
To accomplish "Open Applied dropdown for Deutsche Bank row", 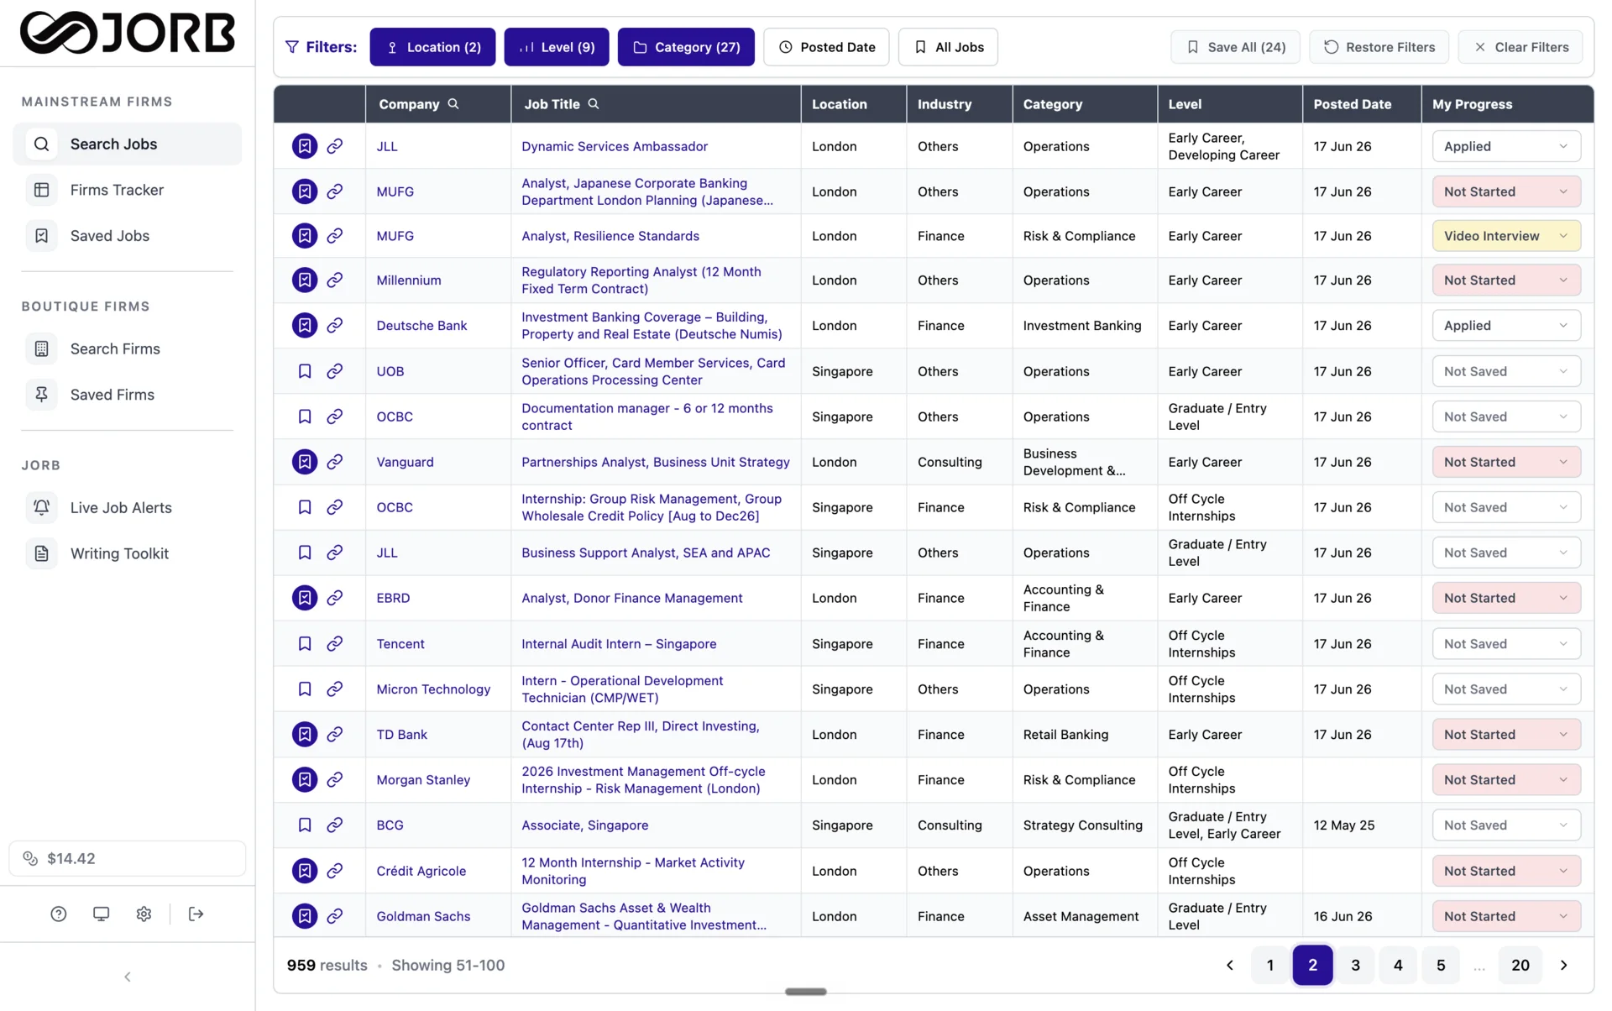I will pos(1506,326).
